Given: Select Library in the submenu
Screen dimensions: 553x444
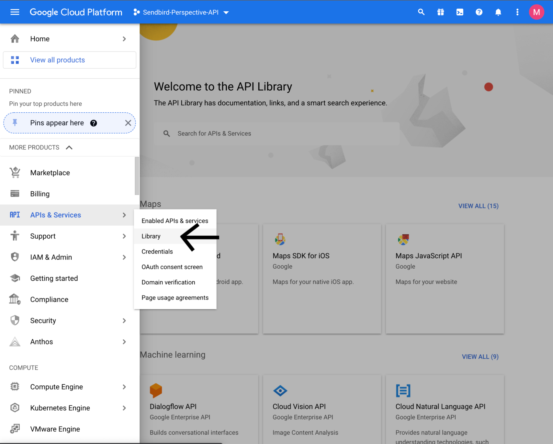Looking at the screenshot, I should point(175,236).
